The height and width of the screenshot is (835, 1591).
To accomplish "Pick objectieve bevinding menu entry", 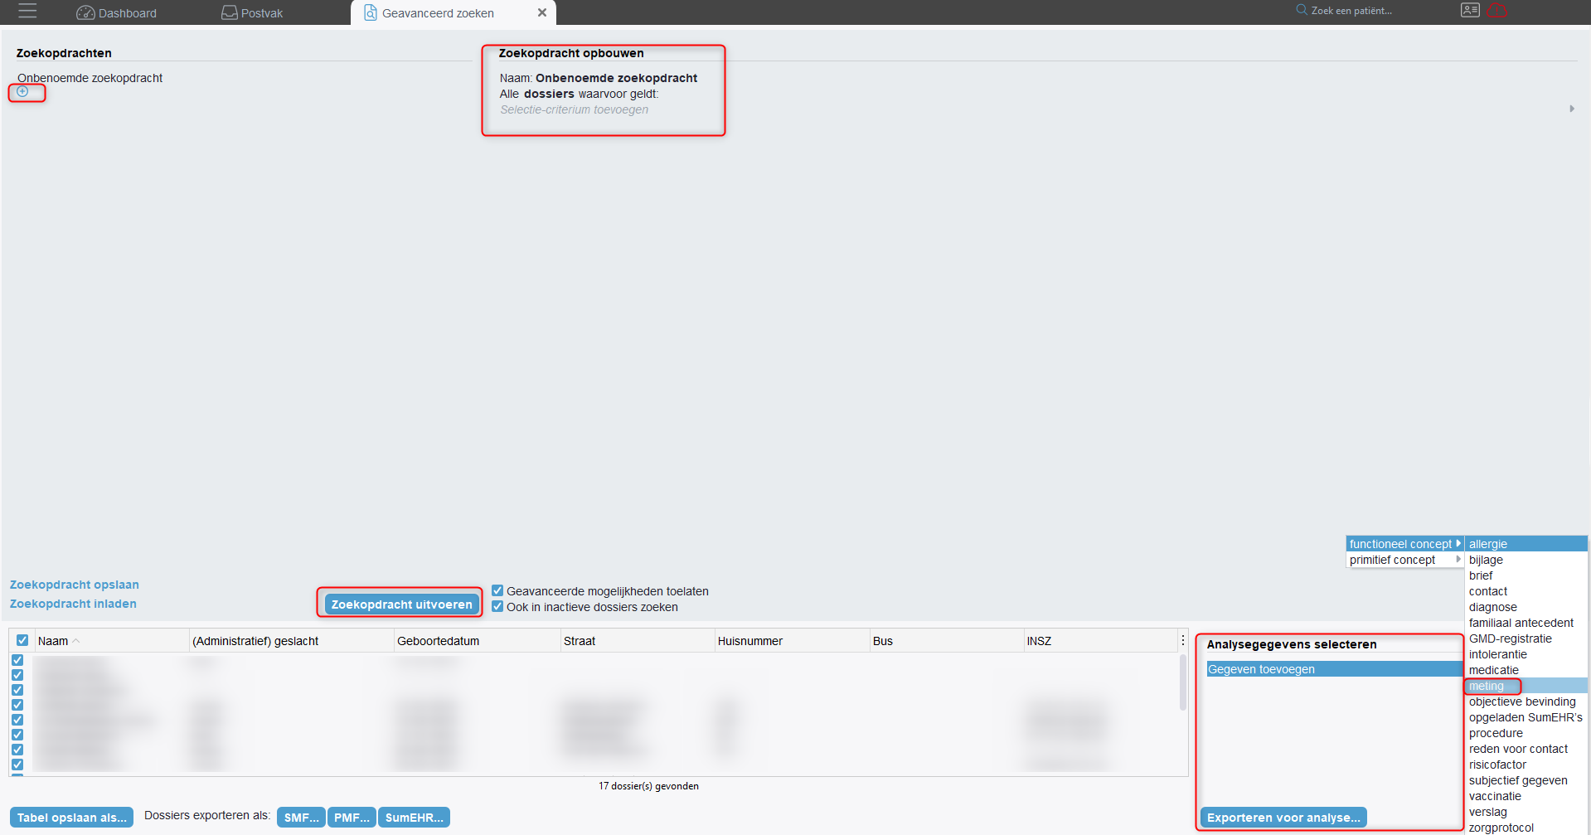I will click(x=1526, y=701).
